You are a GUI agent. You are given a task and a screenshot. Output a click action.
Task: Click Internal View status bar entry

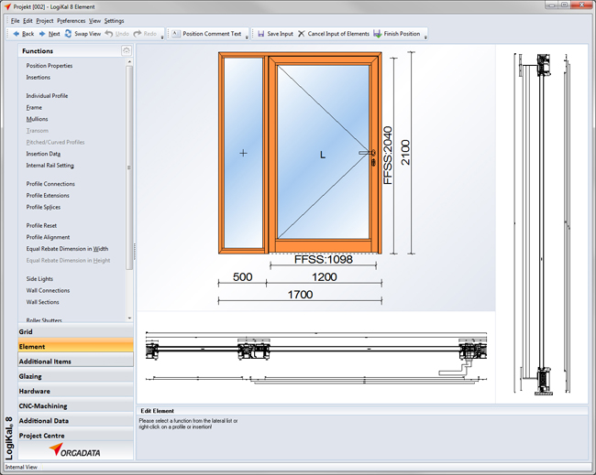pyautogui.click(x=21, y=467)
